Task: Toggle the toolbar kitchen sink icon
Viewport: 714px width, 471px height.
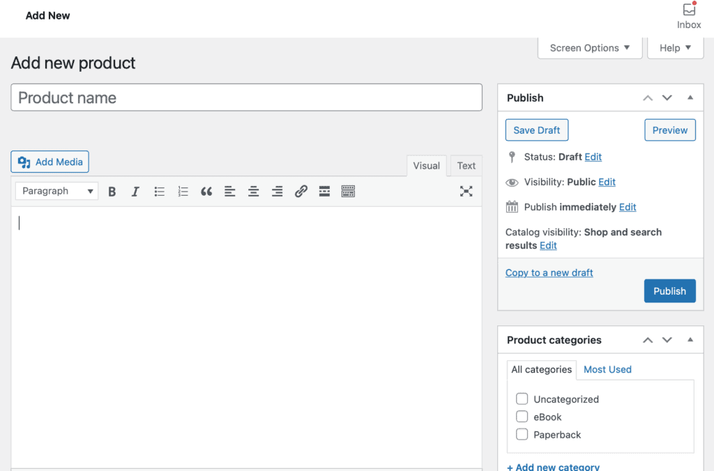Action: pos(348,192)
